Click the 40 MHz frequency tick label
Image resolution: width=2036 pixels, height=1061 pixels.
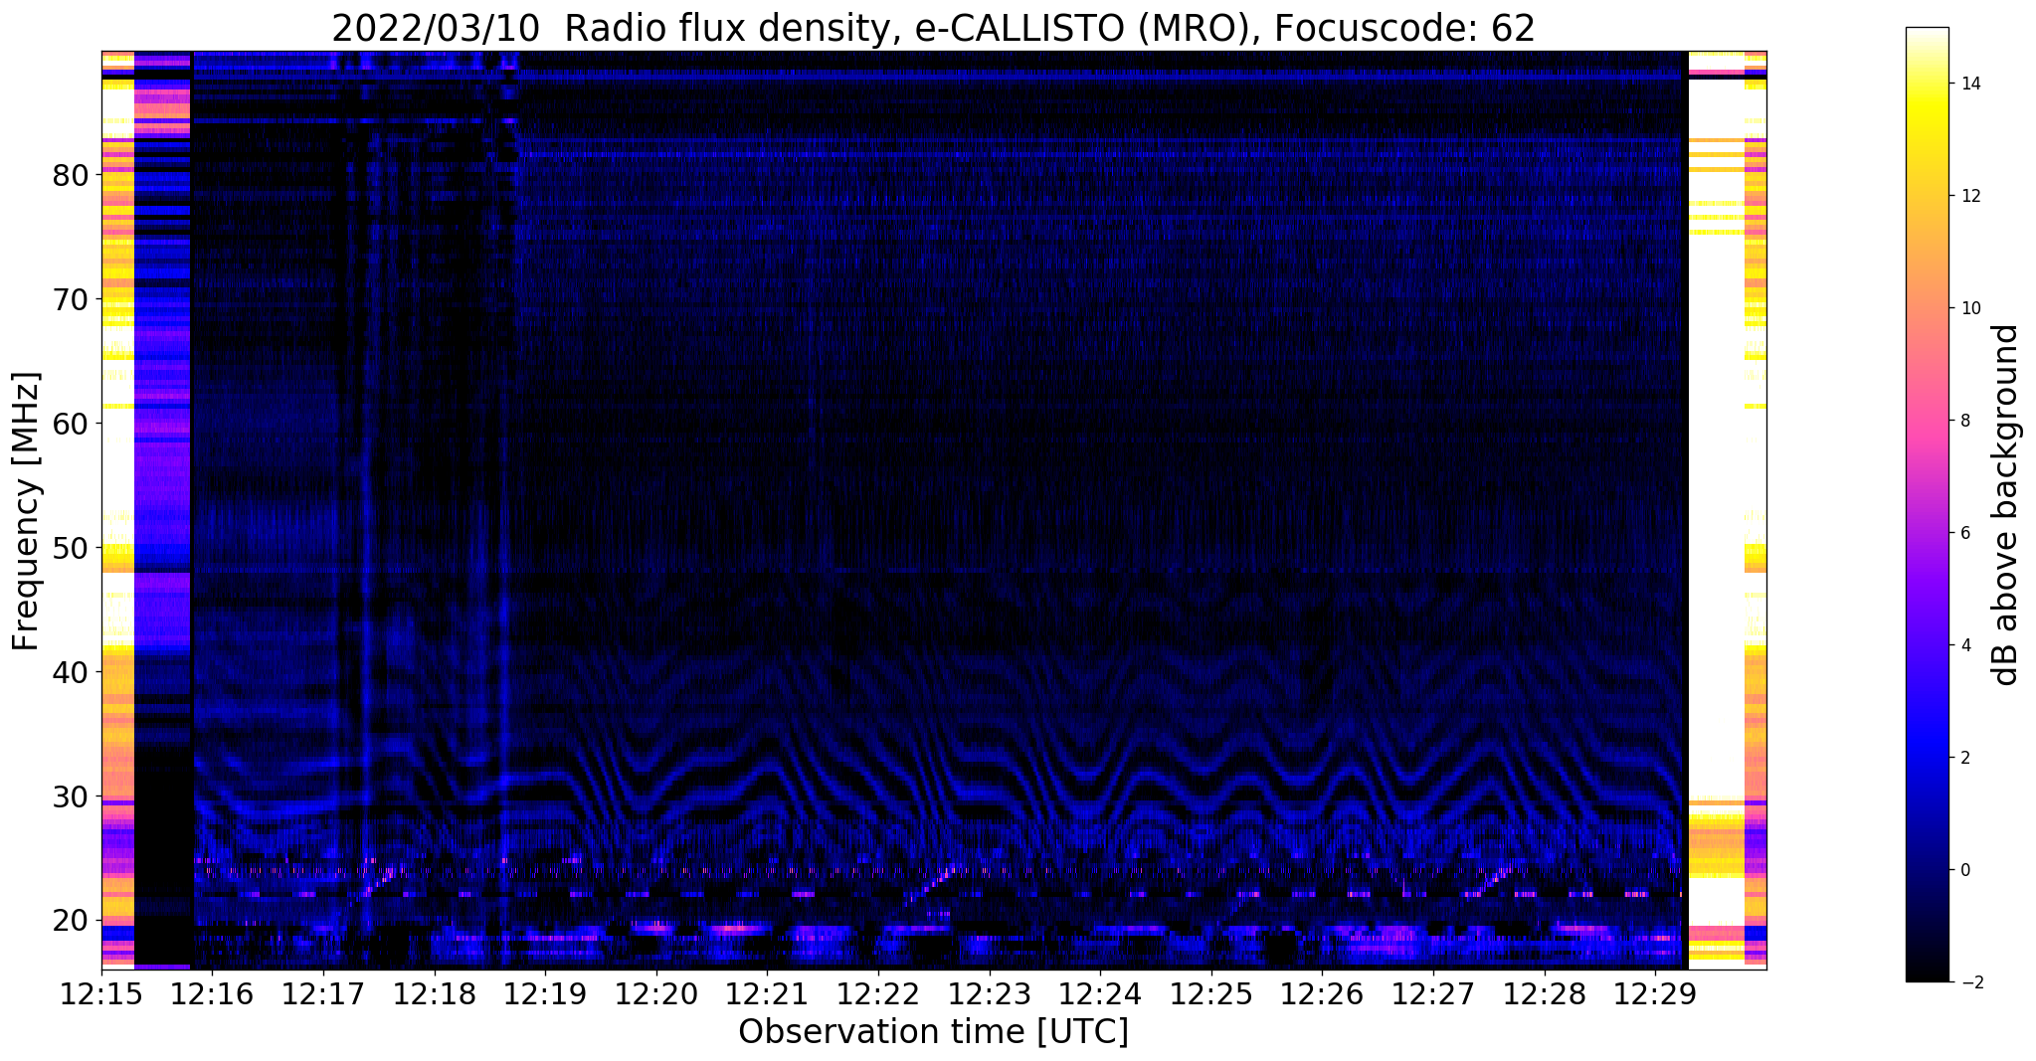coord(71,672)
